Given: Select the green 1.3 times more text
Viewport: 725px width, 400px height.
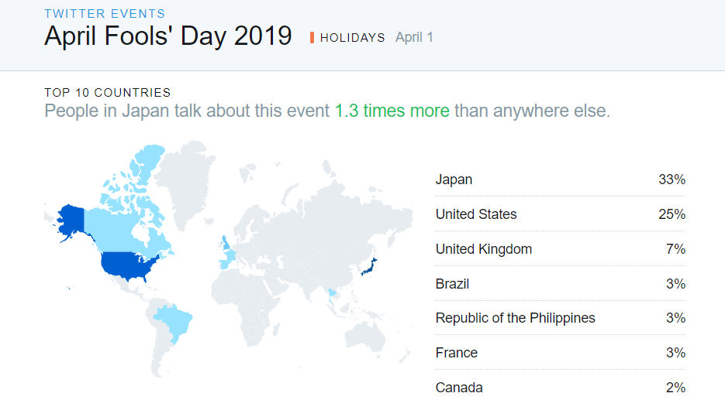Looking at the screenshot, I should point(392,111).
